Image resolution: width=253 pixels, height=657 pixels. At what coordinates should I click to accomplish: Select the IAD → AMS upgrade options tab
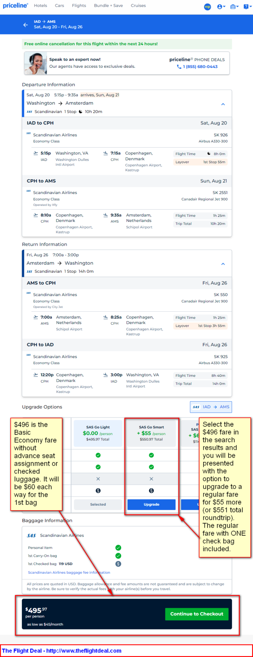[x=211, y=407]
